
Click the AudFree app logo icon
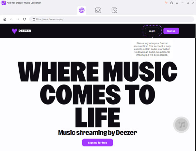click(4, 3)
